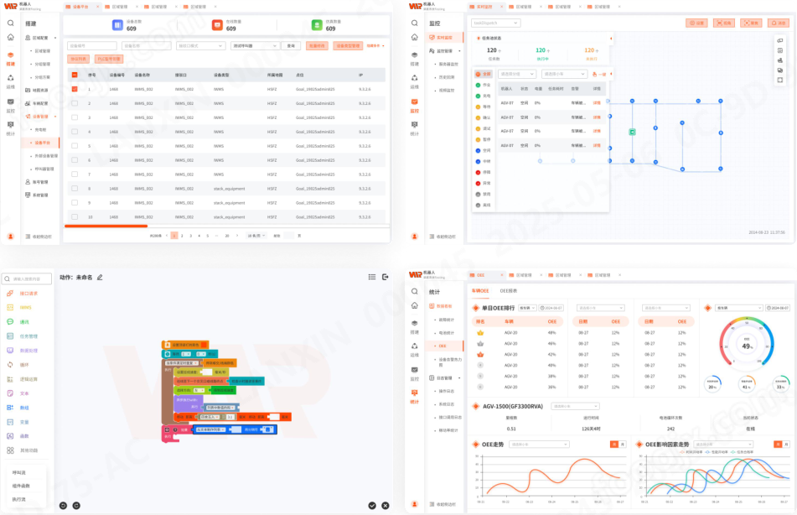The width and height of the screenshot is (797, 515).
Task: Click the search icon in the statistics window
Action: 414,292
